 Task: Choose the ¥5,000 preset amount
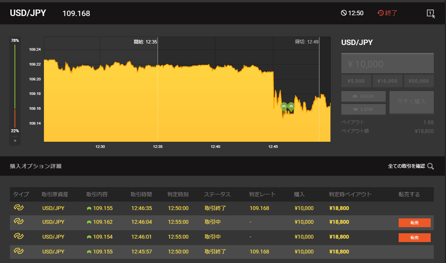(356, 81)
